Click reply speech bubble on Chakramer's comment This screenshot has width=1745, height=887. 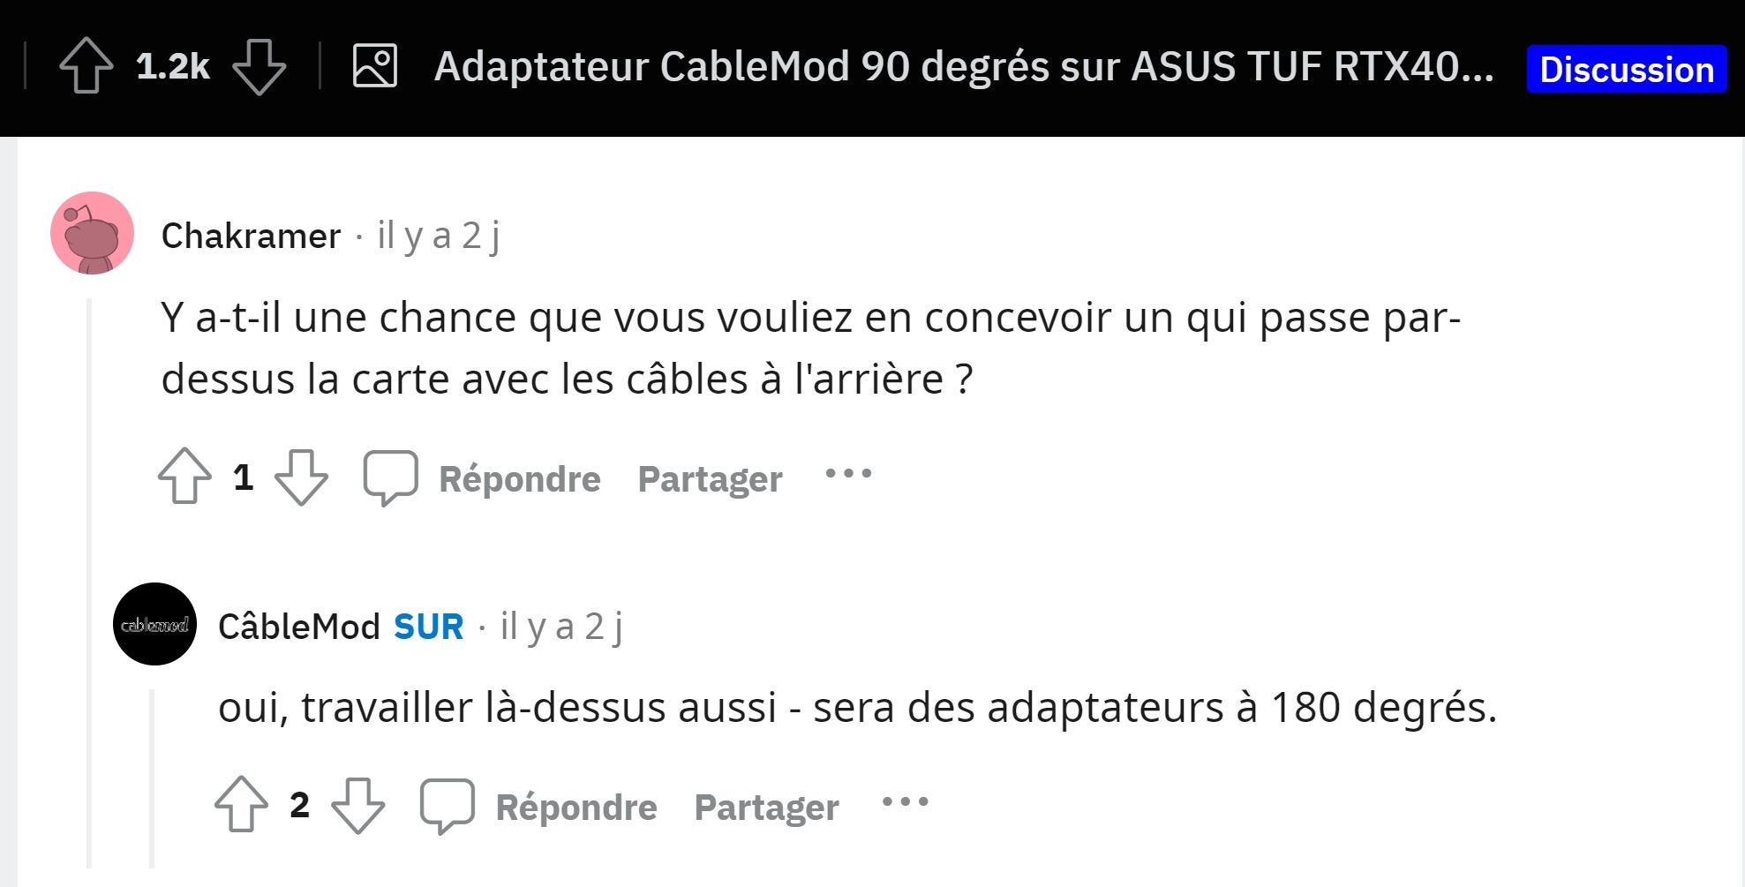click(390, 477)
